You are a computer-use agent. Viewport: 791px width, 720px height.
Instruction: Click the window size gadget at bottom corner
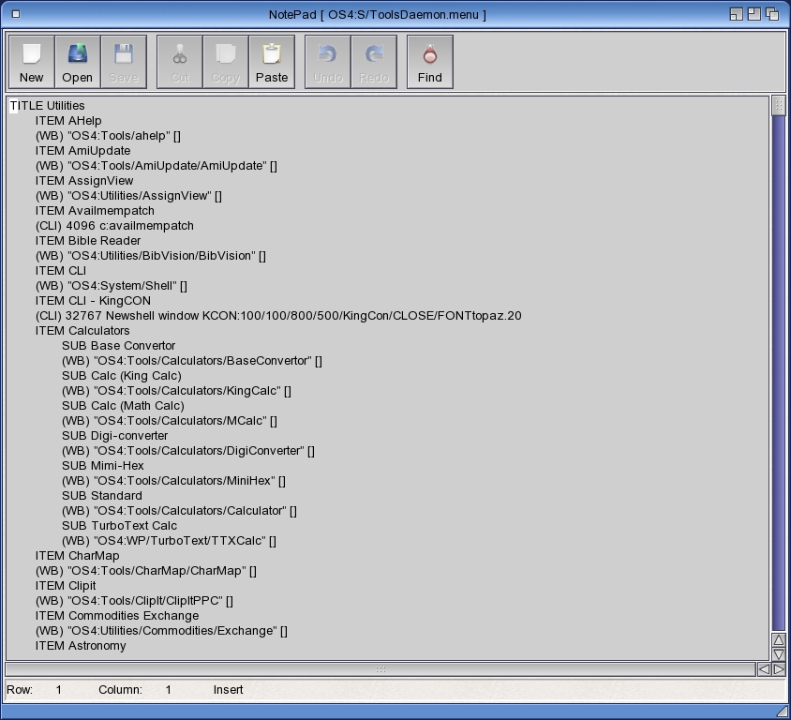tap(783, 712)
